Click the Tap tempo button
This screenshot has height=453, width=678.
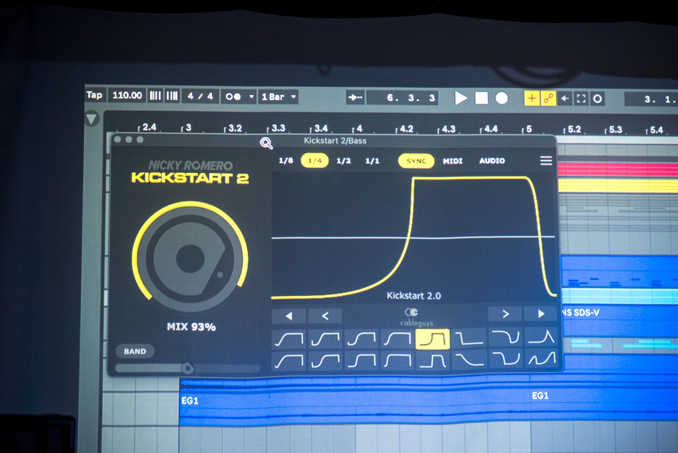point(95,96)
